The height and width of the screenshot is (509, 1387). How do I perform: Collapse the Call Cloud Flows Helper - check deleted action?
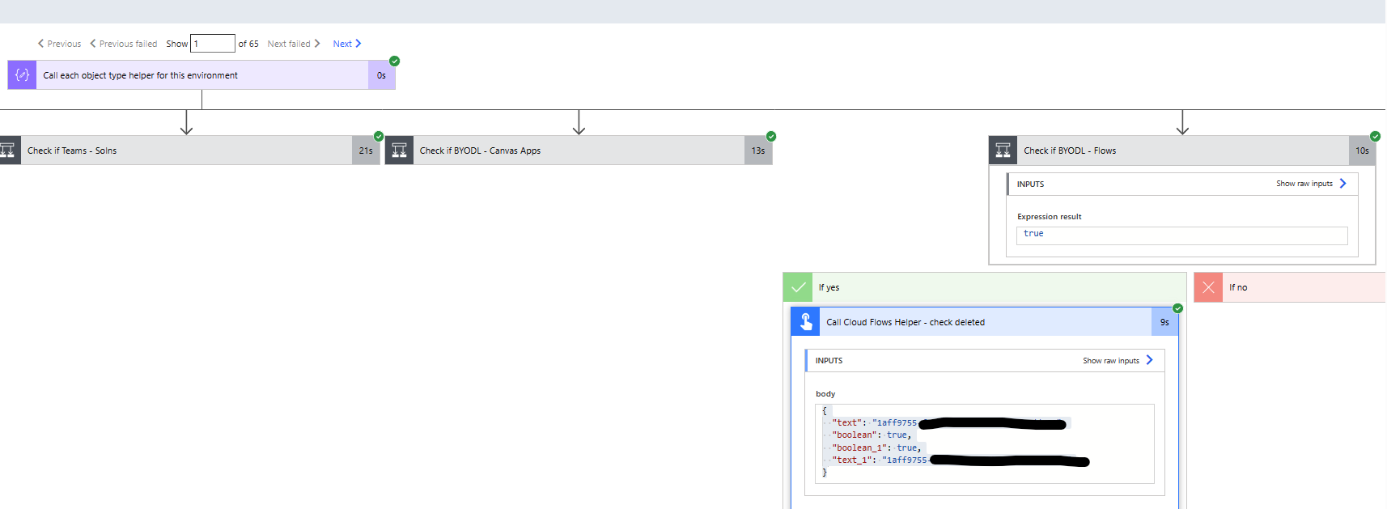pos(985,322)
